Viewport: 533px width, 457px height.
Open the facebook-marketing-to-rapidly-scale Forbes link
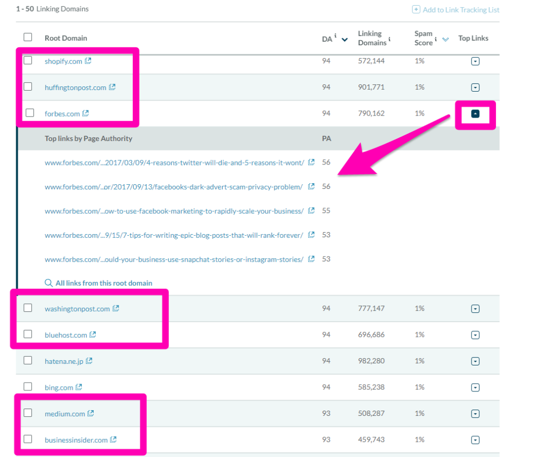coord(174,211)
